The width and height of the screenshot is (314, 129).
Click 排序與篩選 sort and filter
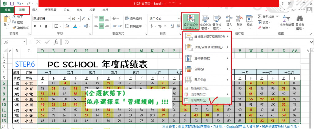tap(287, 22)
